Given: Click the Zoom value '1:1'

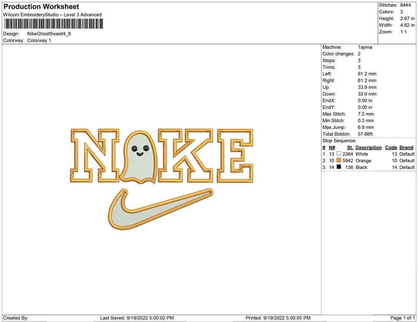Looking at the screenshot, I should tap(403, 32).
